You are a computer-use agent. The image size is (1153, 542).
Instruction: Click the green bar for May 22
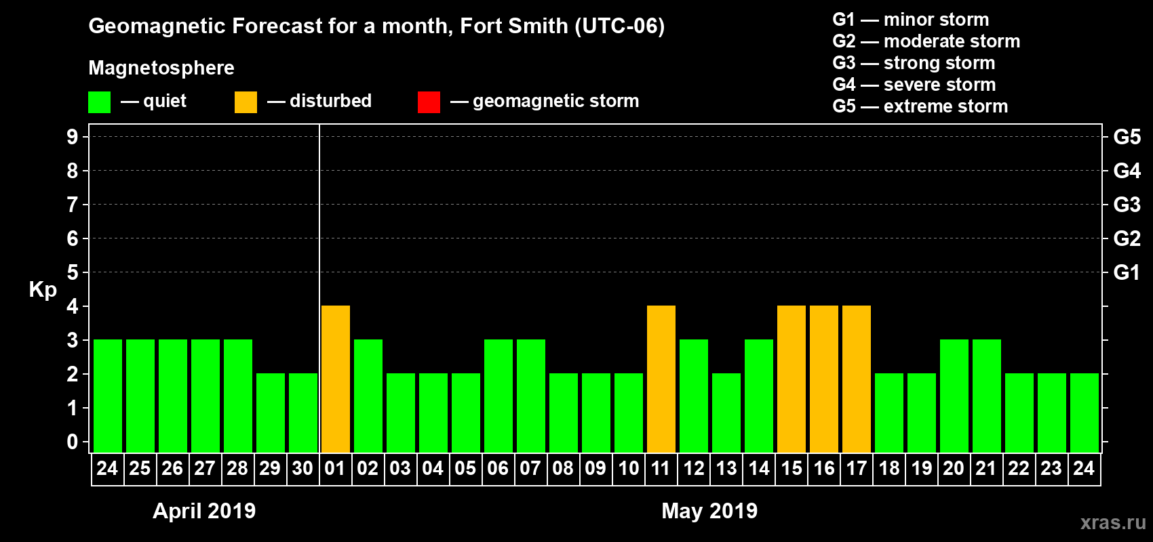[x=1019, y=413]
